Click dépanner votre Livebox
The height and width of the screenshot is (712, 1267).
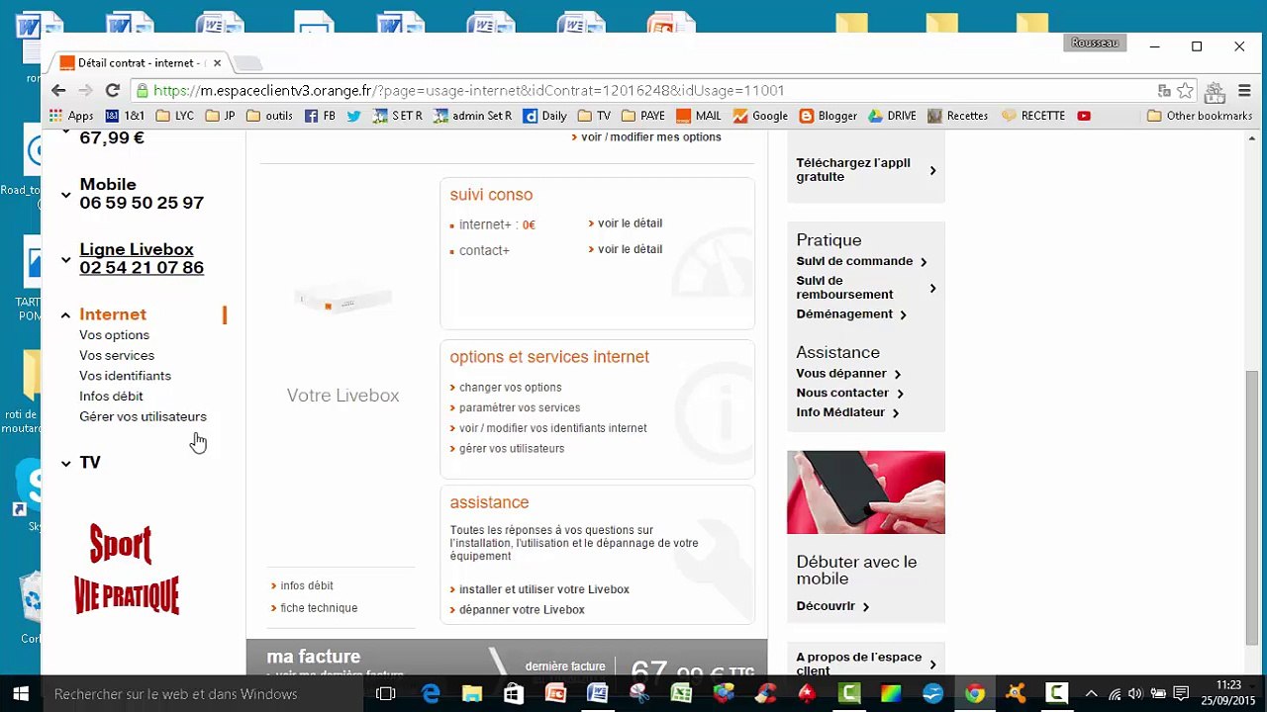point(522,610)
